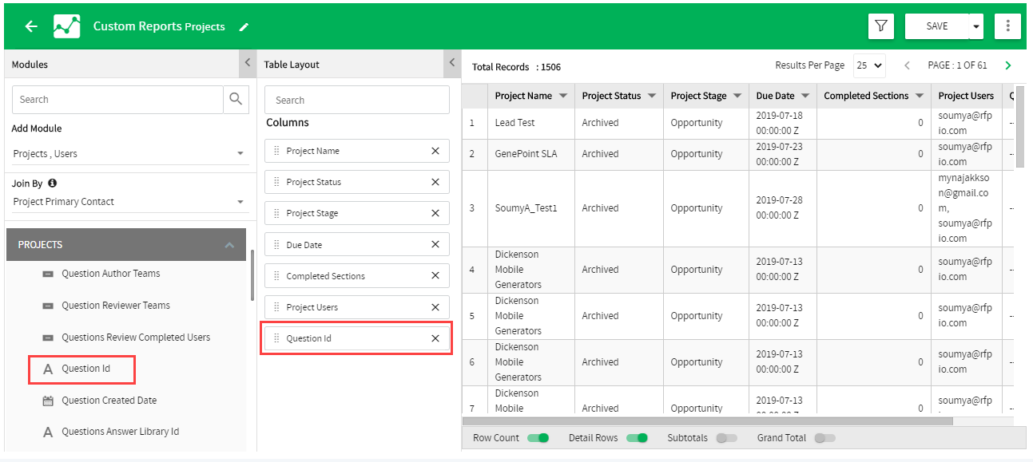This screenshot has height=462, width=1033.
Task: Collapse the Table Layout panel
Action: (451, 62)
